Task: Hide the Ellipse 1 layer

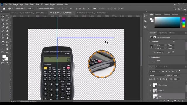Action: [150, 91]
